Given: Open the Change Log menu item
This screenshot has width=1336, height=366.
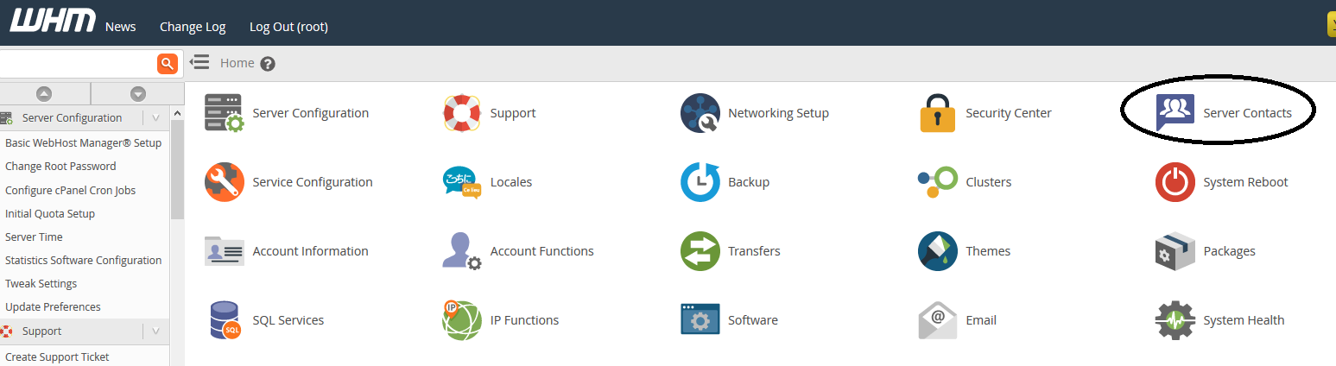Looking at the screenshot, I should pyautogui.click(x=193, y=27).
